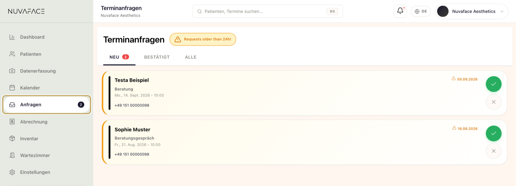This screenshot has height=186, width=516.
Task: Click the 'Terminanfragen' page heading
Action: tap(134, 40)
